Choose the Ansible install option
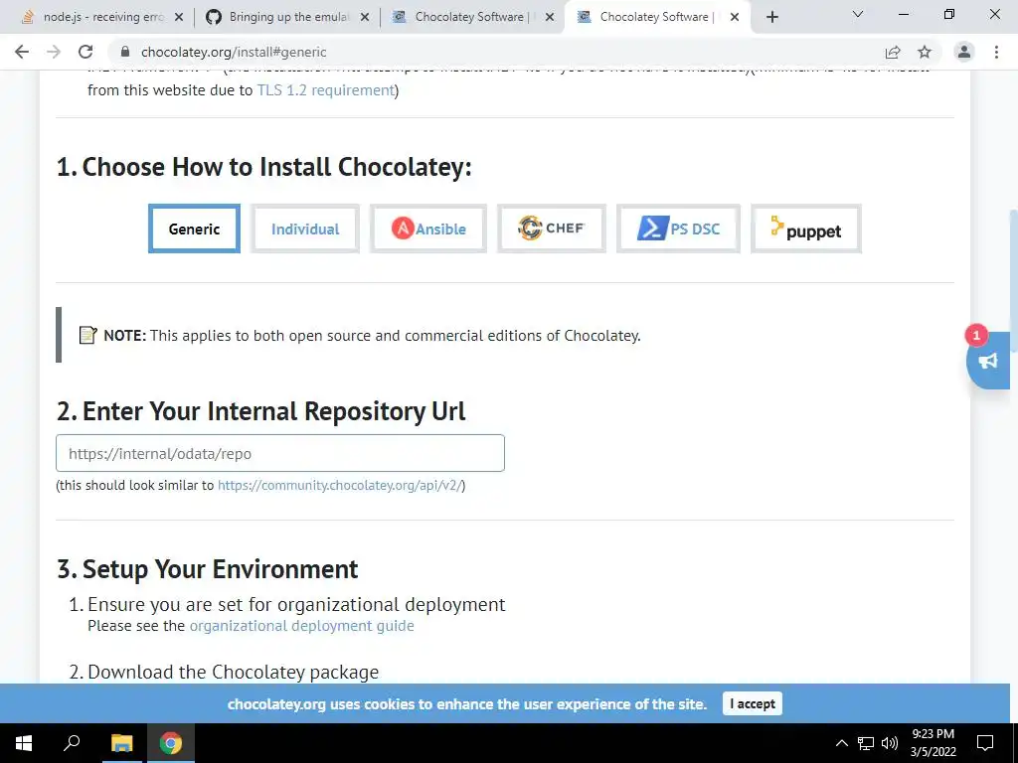The height and width of the screenshot is (763, 1018). point(428,229)
